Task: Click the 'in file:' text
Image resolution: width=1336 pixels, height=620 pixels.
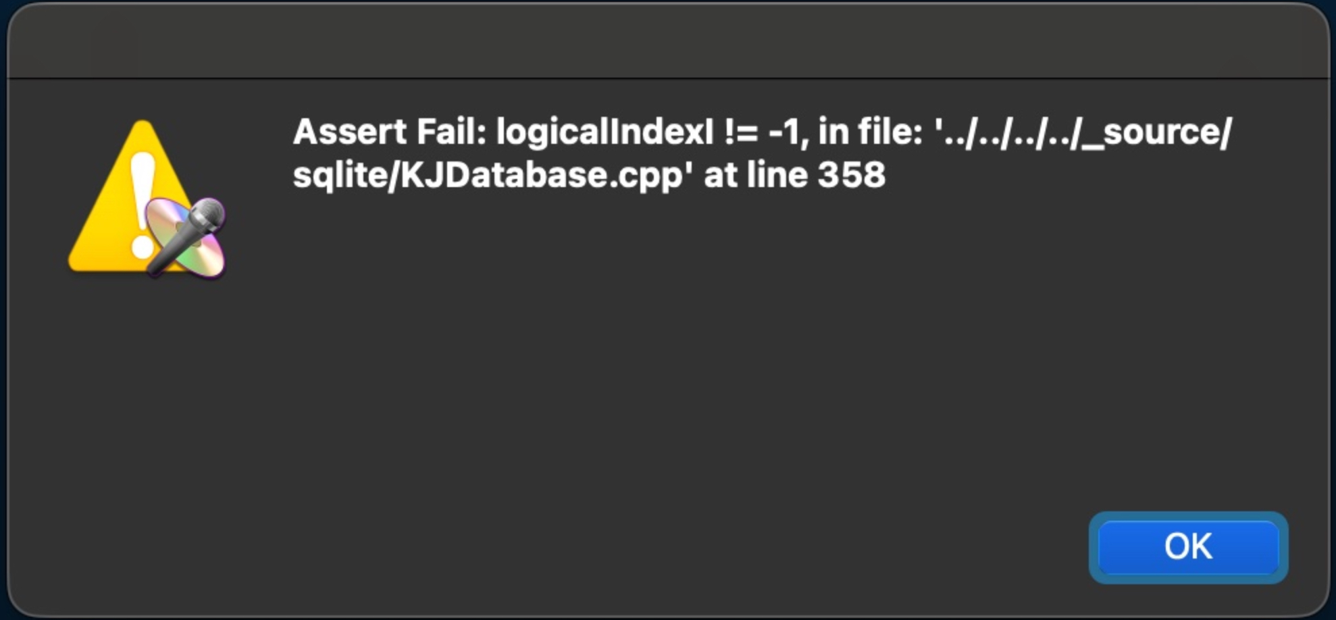Action: tap(870, 132)
